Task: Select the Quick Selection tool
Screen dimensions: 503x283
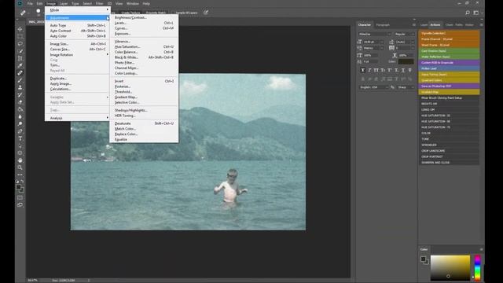Action: 20,51
